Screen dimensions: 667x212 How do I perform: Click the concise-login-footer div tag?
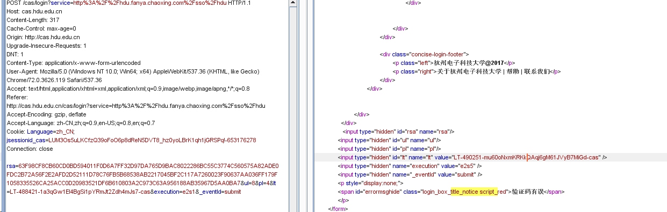pos(425,54)
